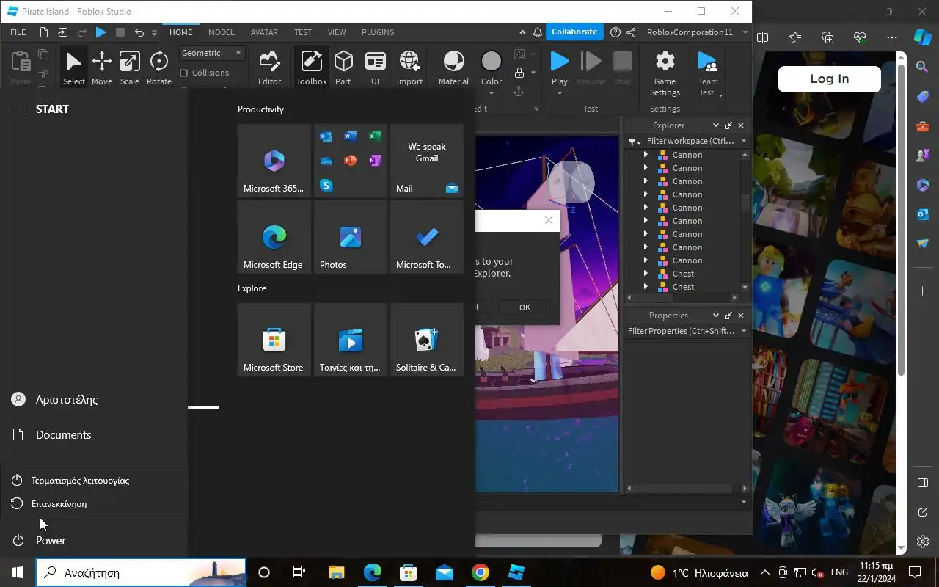Viewport: 939px width, 587px height.
Task: Open Game Settings
Action: [665, 73]
